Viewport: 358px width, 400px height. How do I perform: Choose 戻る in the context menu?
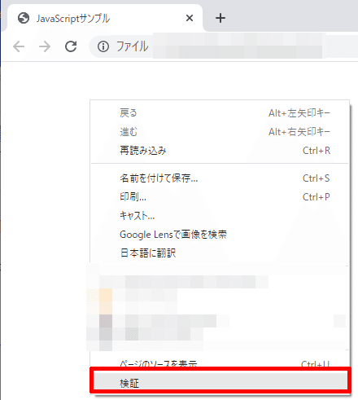[220, 113]
